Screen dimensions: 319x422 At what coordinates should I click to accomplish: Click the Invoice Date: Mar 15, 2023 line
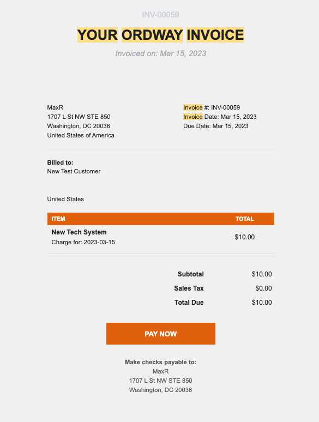(x=220, y=117)
